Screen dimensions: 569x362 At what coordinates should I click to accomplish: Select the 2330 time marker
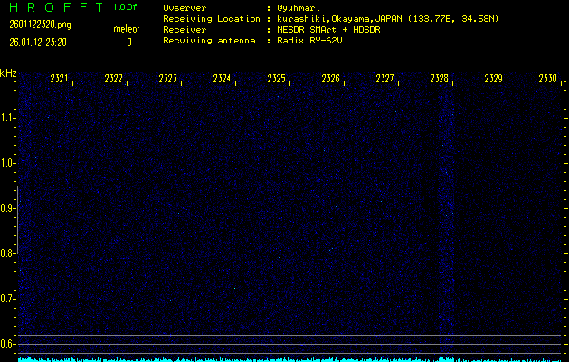(547, 80)
